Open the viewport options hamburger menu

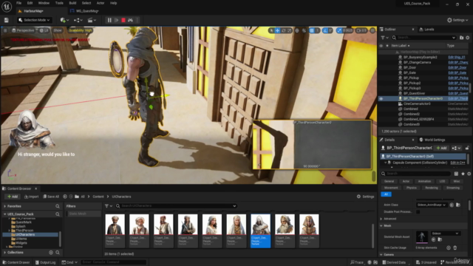5,30
